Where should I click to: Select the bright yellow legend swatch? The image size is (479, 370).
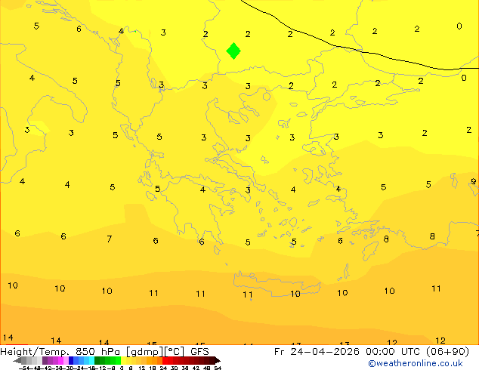[x=123, y=360]
